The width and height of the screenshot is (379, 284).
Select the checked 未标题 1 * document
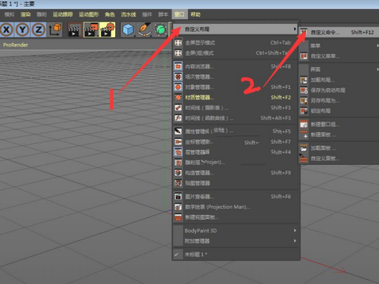[x=236, y=255]
